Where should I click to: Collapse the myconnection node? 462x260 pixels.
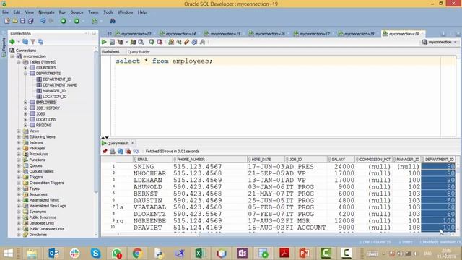[12, 56]
